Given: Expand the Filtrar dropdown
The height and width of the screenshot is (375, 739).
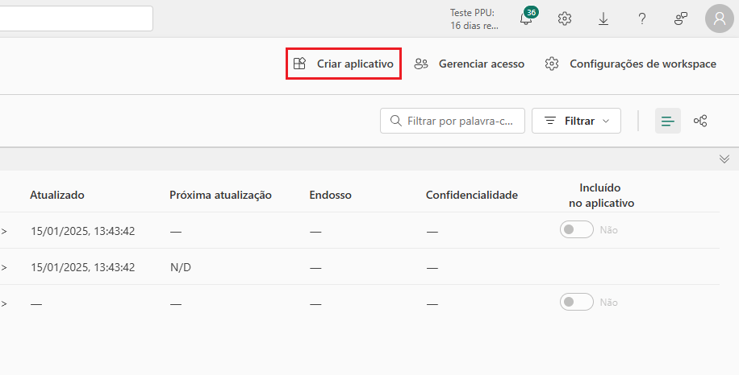Looking at the screenshot, I should pyautogui.click(x=576, y=121).
